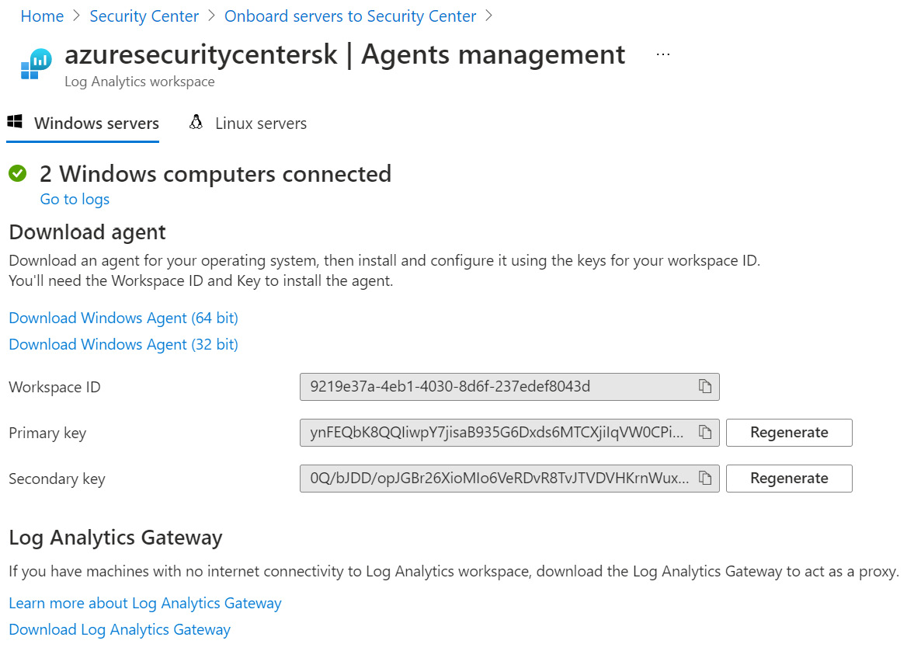Open the Go to logs link

(x=75, y=199)
